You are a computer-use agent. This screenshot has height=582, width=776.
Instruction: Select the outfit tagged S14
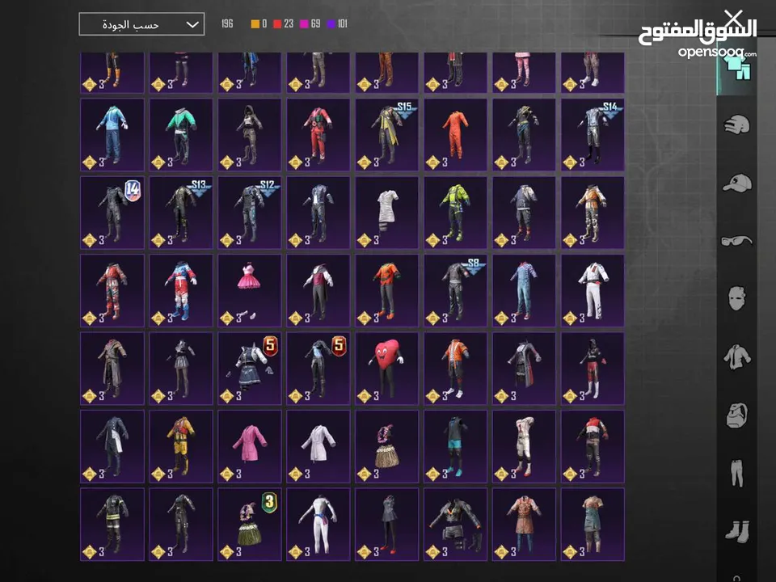(593, 135)
